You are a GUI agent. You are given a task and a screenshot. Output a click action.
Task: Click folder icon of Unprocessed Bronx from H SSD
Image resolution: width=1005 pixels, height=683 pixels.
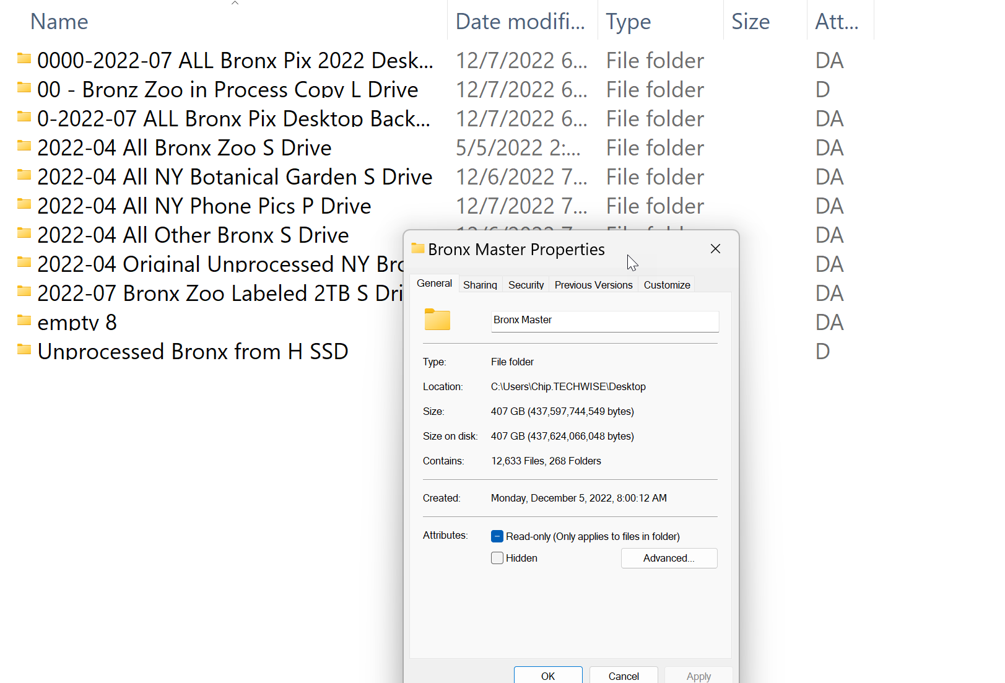pyautogui.click(x=24, y=349)
